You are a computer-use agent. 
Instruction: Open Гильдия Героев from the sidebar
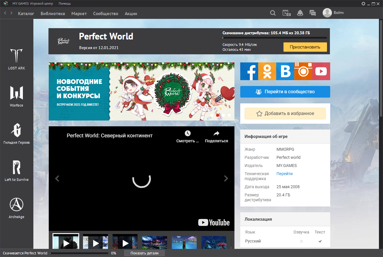click(x=17, y=134)
